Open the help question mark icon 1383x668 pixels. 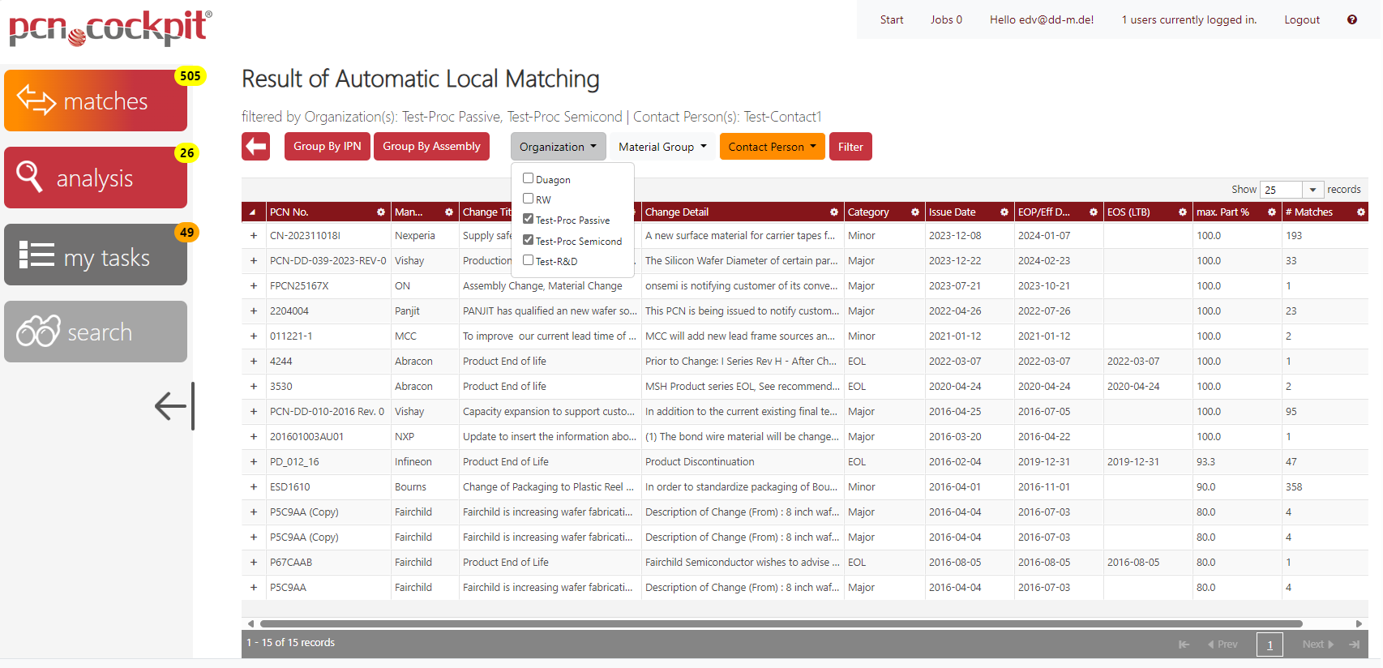tap(1352, 19)
